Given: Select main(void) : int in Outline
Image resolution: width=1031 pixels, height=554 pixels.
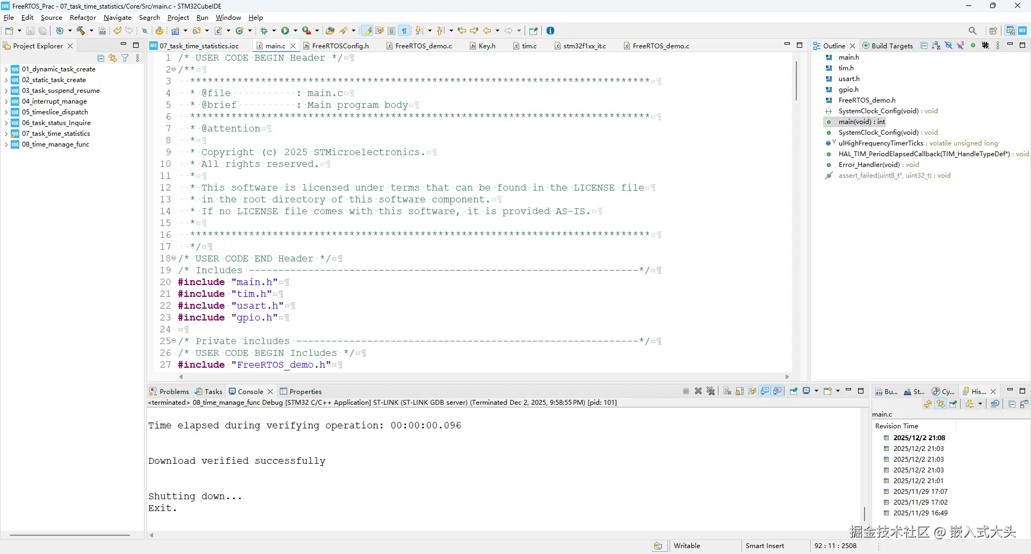Looking at the screenshot, I should point(862,122).
